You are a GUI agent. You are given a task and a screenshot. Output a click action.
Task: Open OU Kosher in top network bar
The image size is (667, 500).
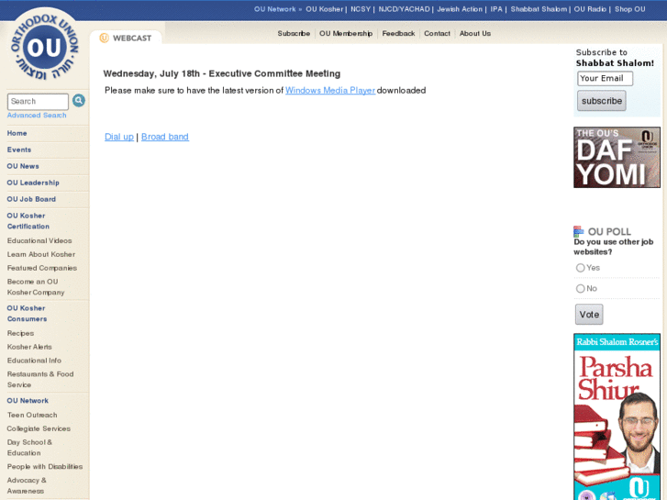(x=324, y=9)
